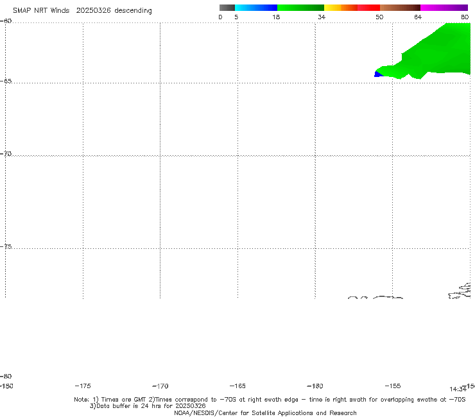Click the 'Note: 1) Times are GMT' line
This screenshot has width=475, height=417.
click(270, 400)
